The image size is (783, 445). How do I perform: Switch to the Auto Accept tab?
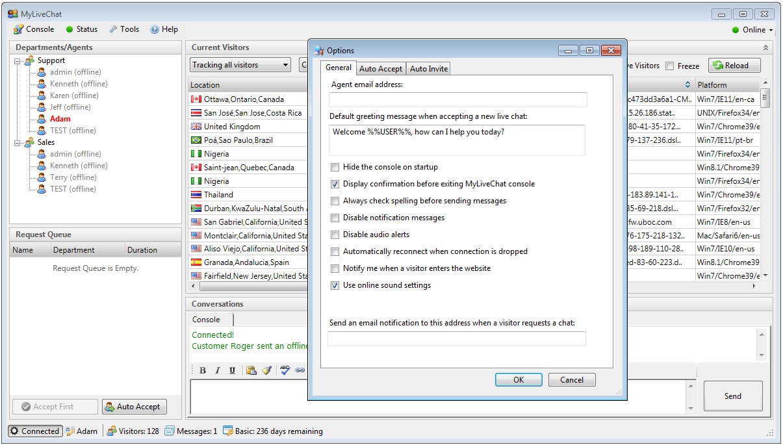pos(381,69)
